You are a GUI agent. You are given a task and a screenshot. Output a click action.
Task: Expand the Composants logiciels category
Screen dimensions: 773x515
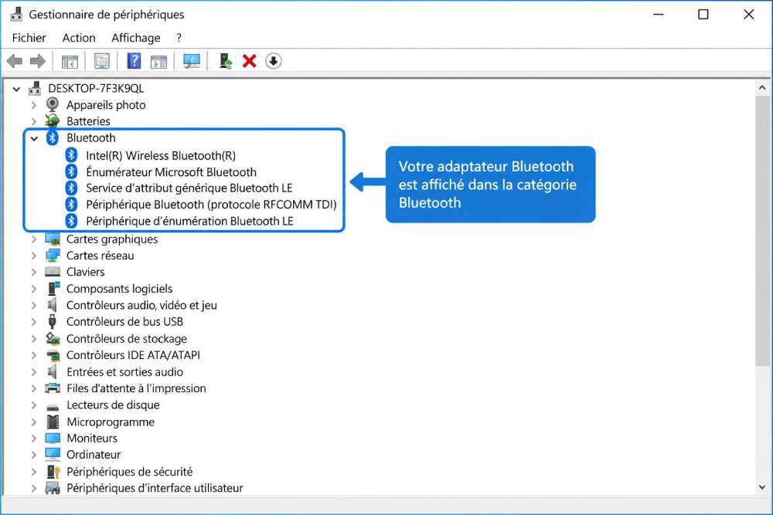click(x=33, y=289)
